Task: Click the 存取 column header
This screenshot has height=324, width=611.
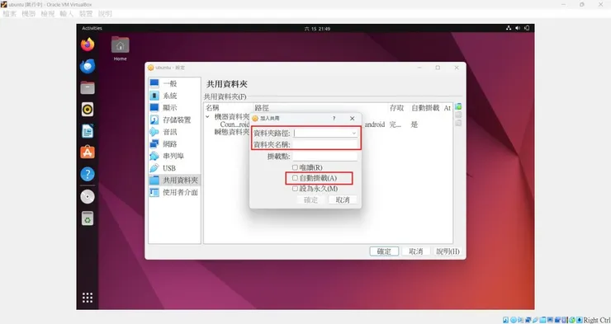Action: point(396,108)
